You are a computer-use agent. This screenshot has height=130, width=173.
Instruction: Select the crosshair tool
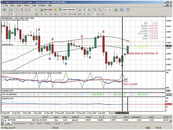click(x=17, y=14)
